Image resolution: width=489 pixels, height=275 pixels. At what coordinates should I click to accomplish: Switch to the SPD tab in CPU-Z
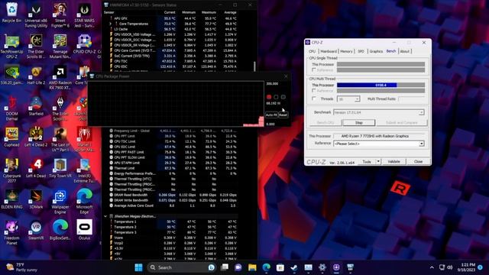[x=361, y=51]
